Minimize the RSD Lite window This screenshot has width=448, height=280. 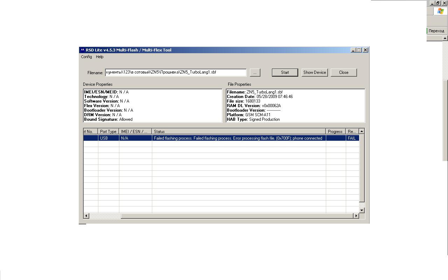[353, 50]
